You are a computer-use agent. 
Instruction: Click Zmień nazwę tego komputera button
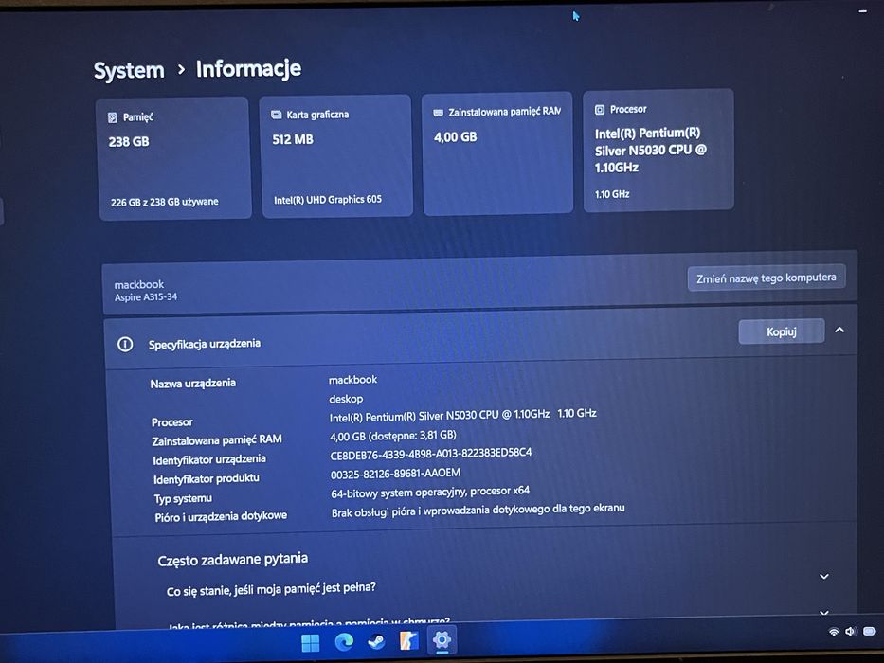tap(767, 278)
